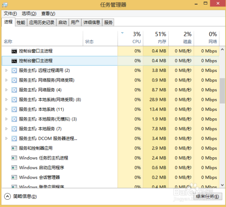Switch to the 性能 tab
The height and width of the screenshot is (207, 226).
point(21,23)
